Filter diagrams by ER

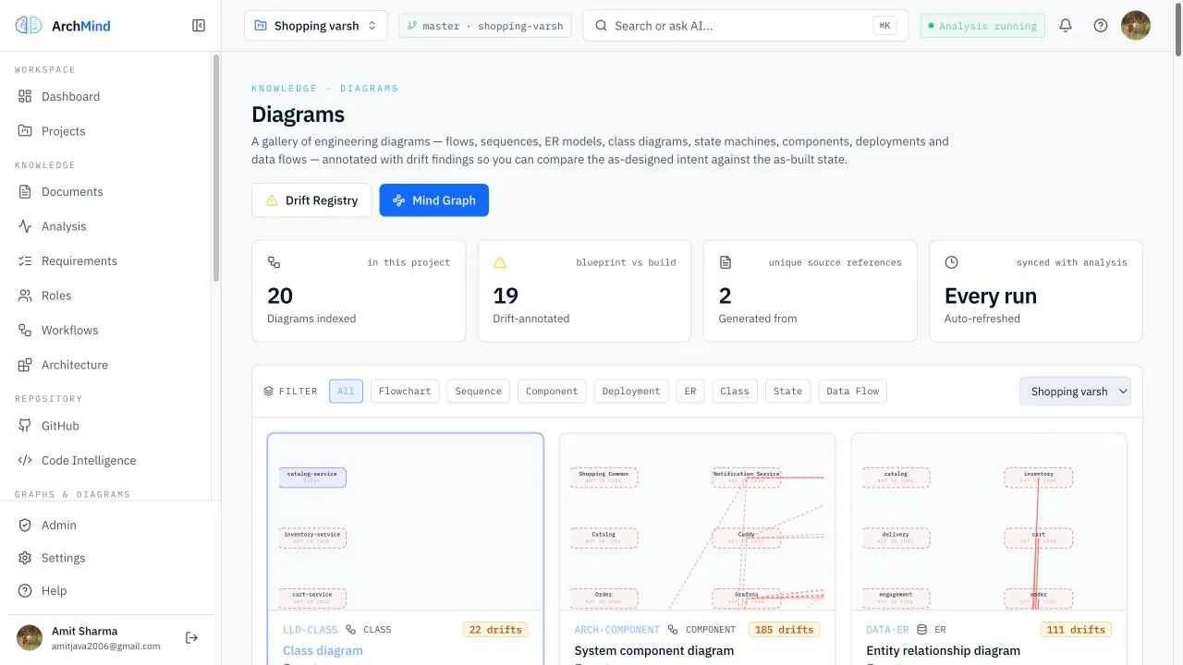point(690,391)
